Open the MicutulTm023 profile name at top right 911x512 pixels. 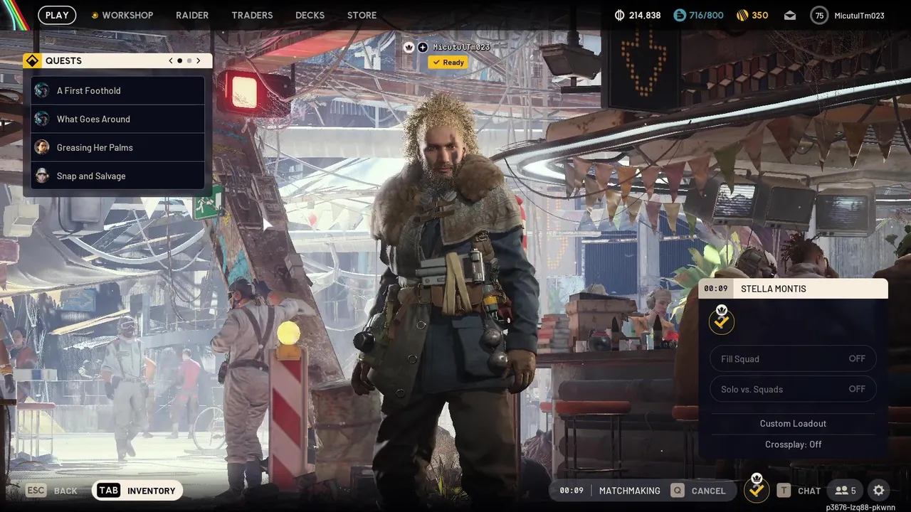[x=859, y=15]
